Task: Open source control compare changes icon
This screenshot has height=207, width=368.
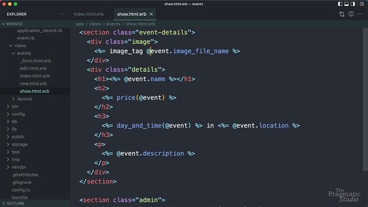Action: pos(342,14)
